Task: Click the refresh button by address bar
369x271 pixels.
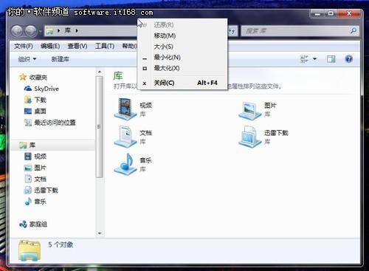Action: 232,31
